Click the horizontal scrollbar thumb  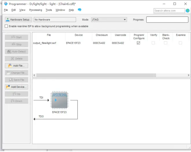point(96,75)
